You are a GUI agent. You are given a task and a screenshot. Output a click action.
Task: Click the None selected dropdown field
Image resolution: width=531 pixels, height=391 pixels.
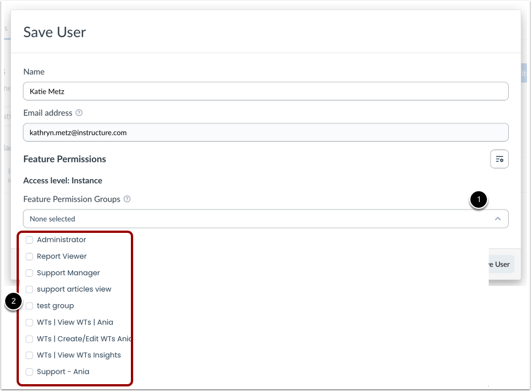[x=229, y=219]
